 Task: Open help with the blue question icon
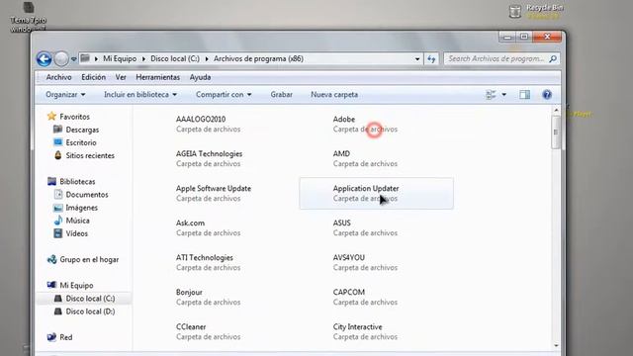point(547,95)
